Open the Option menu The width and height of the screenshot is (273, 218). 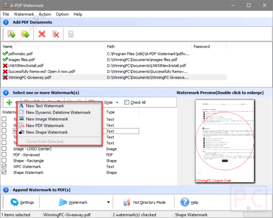click(62, 14)
